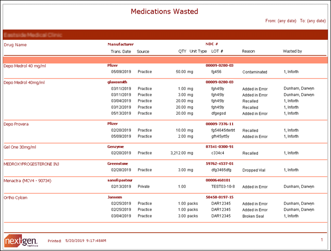The image size is (331, 251).
Task: Click the Wasted by column header
Action: click(293, 51)
